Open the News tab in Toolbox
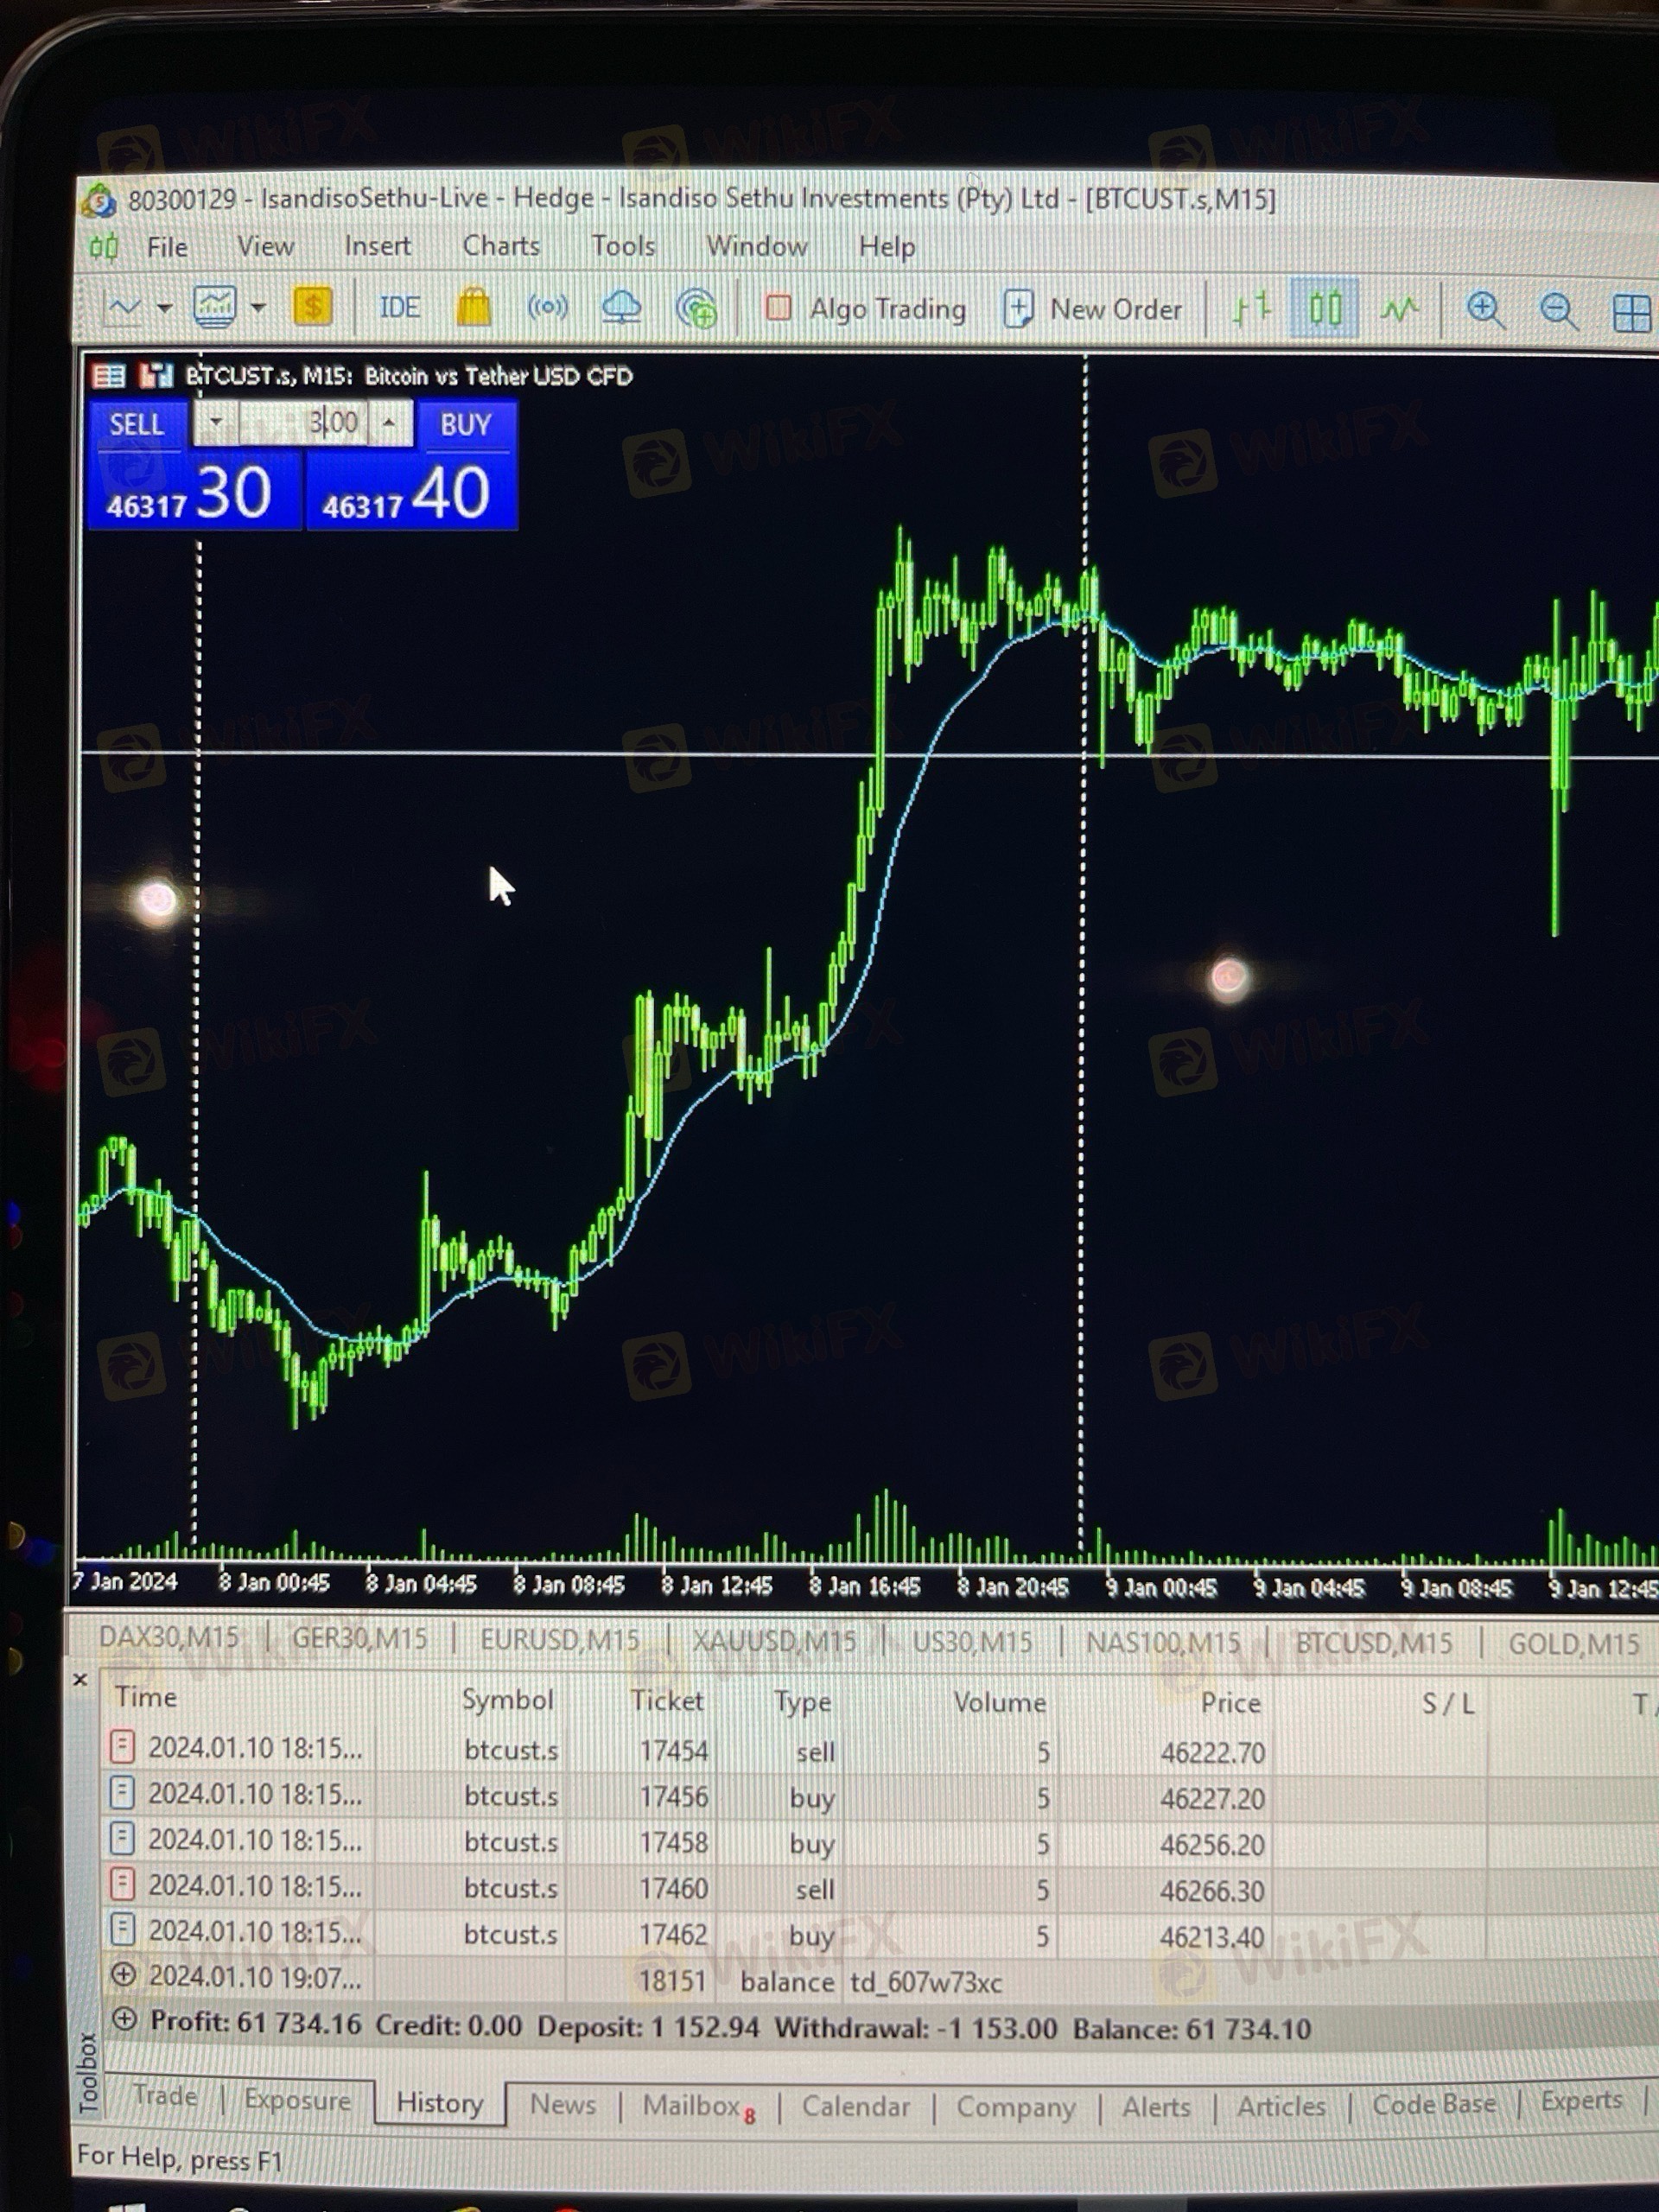 pos(562,2104)
